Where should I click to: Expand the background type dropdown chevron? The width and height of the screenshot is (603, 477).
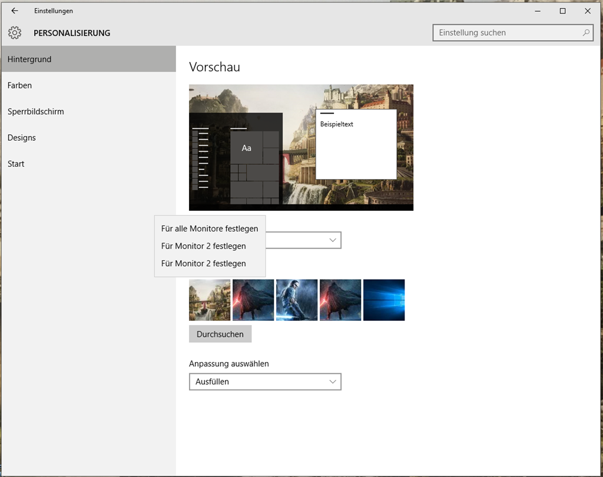coord(333,240)
